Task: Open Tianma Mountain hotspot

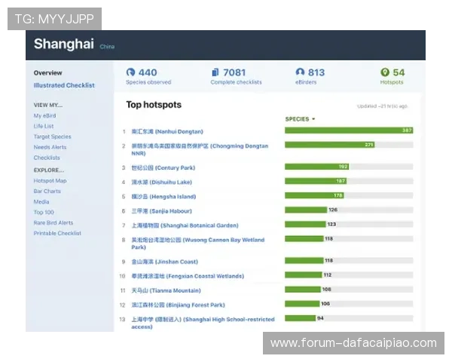Action: click(x=166, y=290)
